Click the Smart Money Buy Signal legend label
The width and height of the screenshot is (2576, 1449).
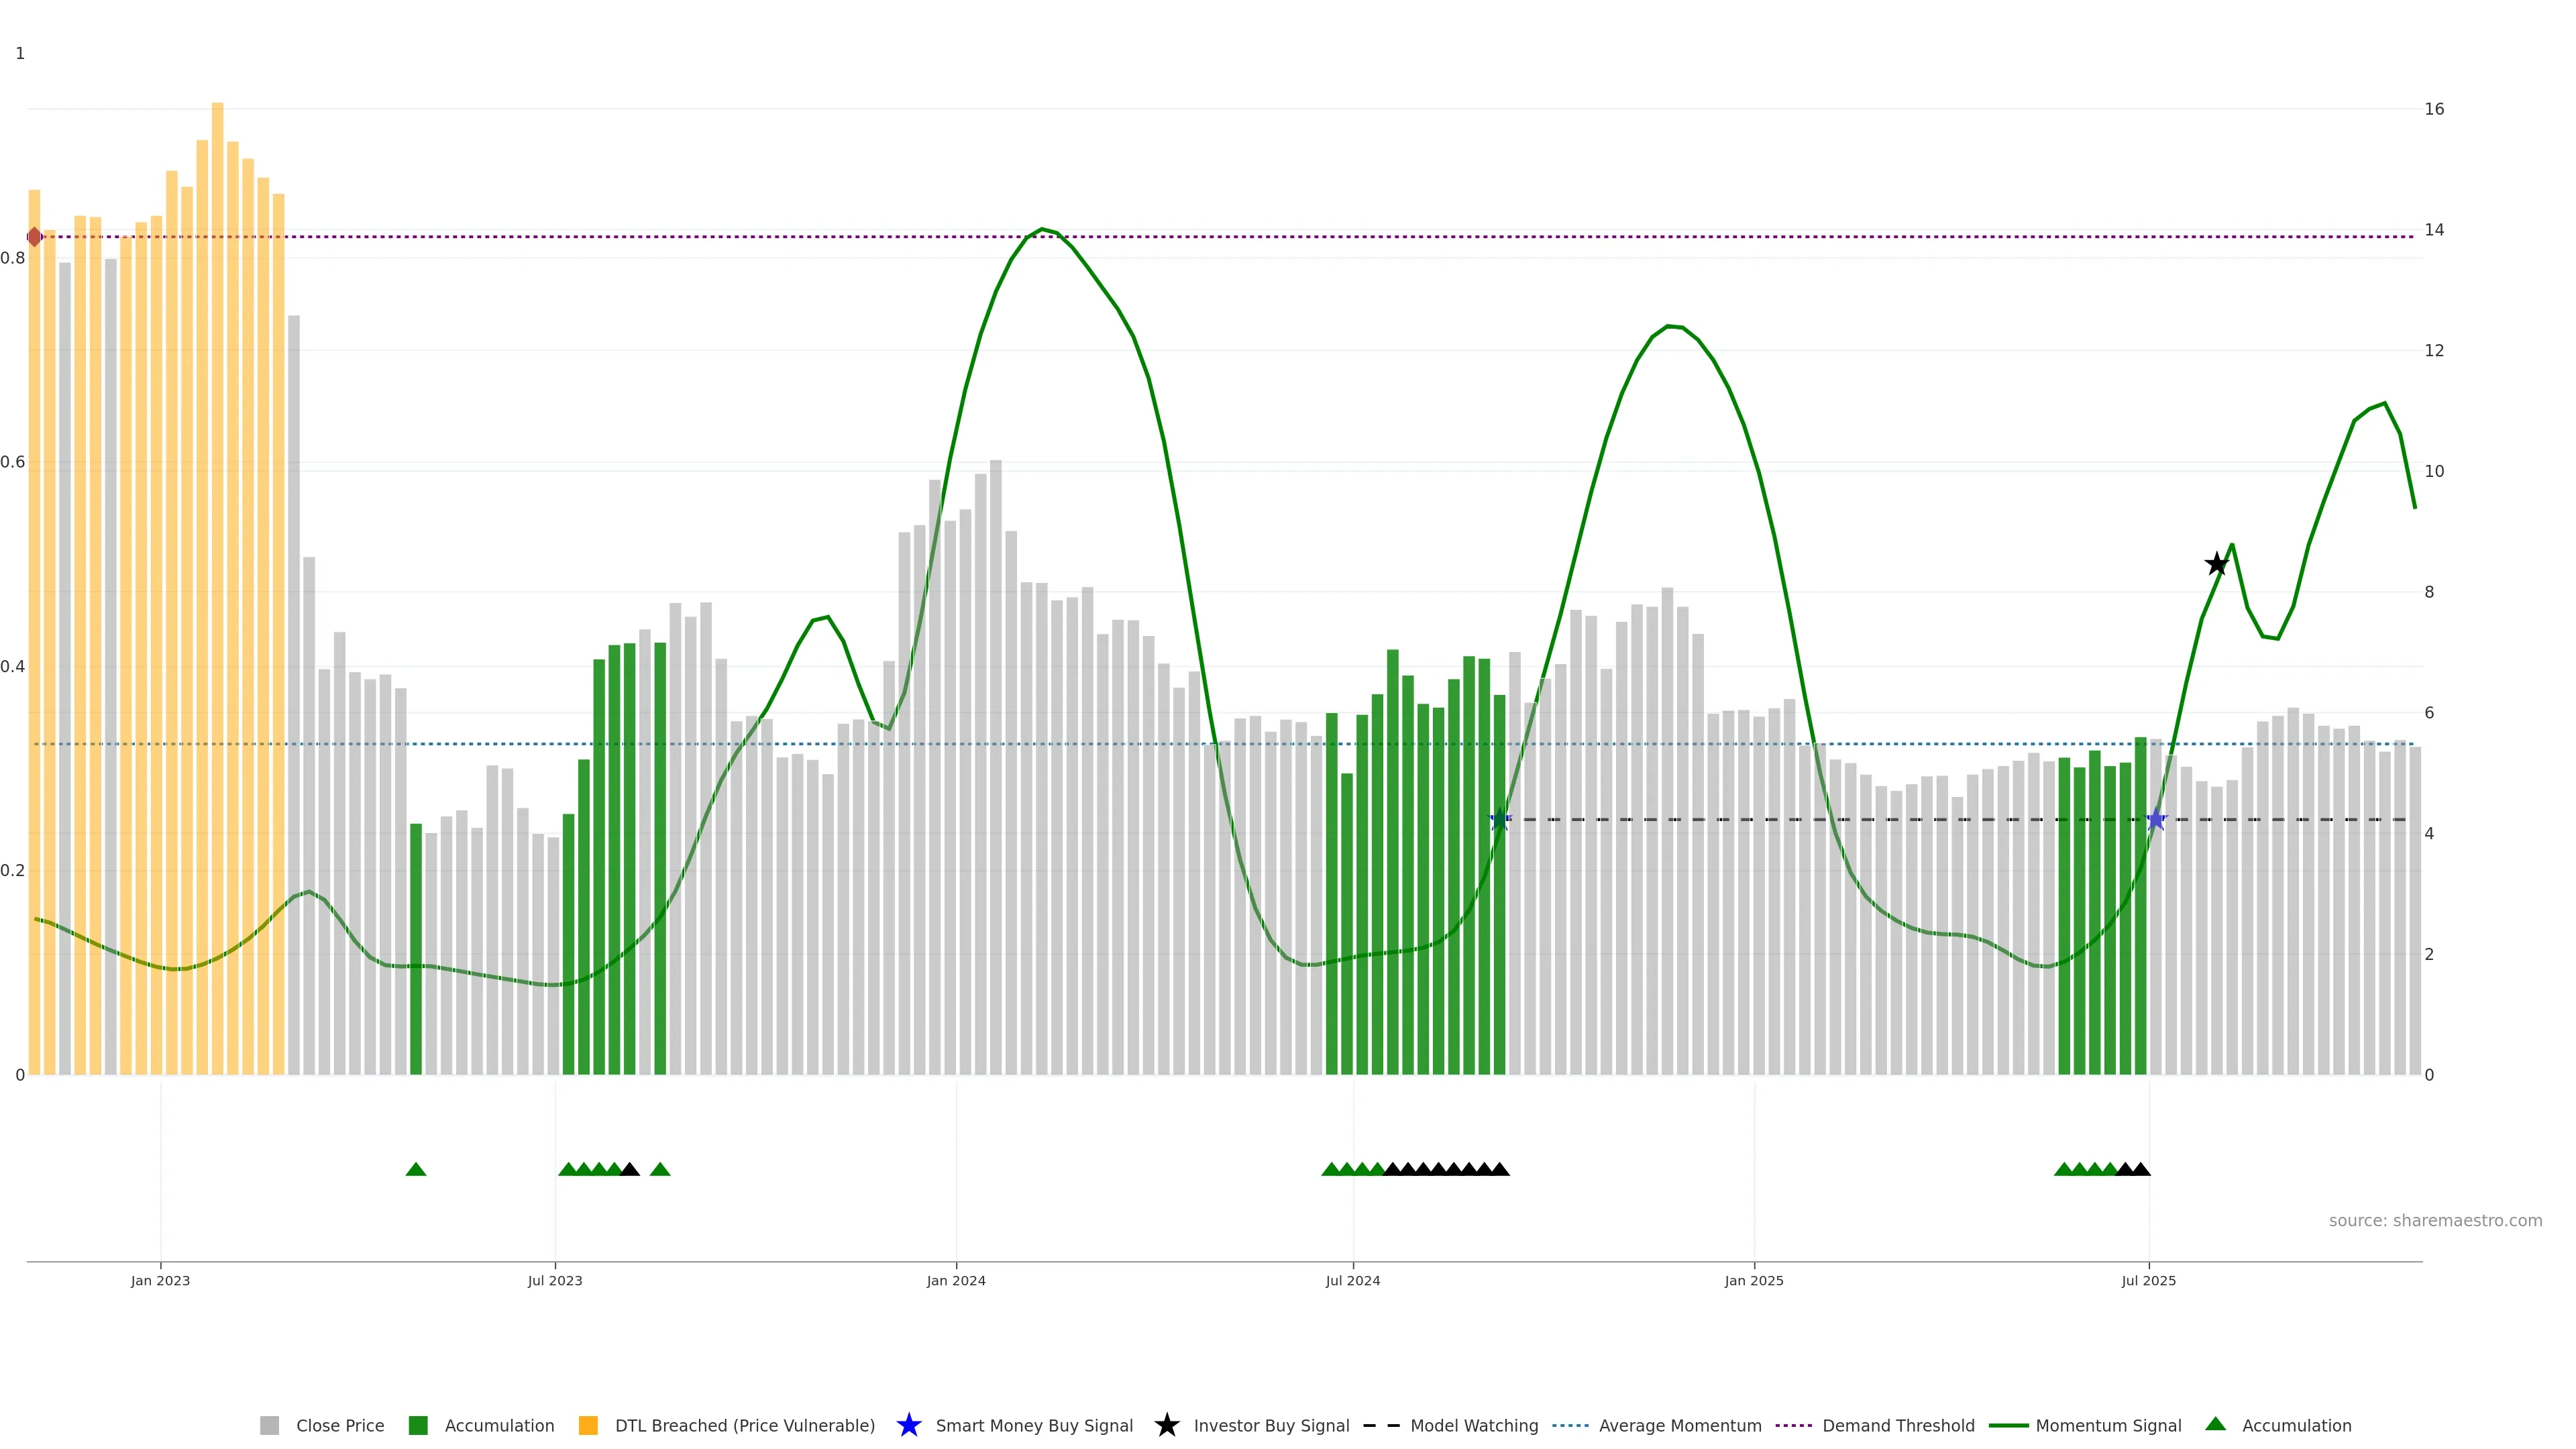click(1034, 1425)
